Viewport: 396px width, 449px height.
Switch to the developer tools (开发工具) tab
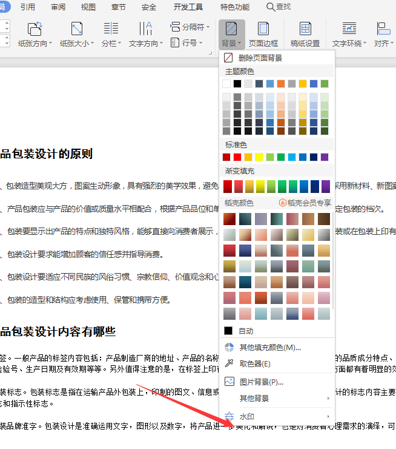188,7
